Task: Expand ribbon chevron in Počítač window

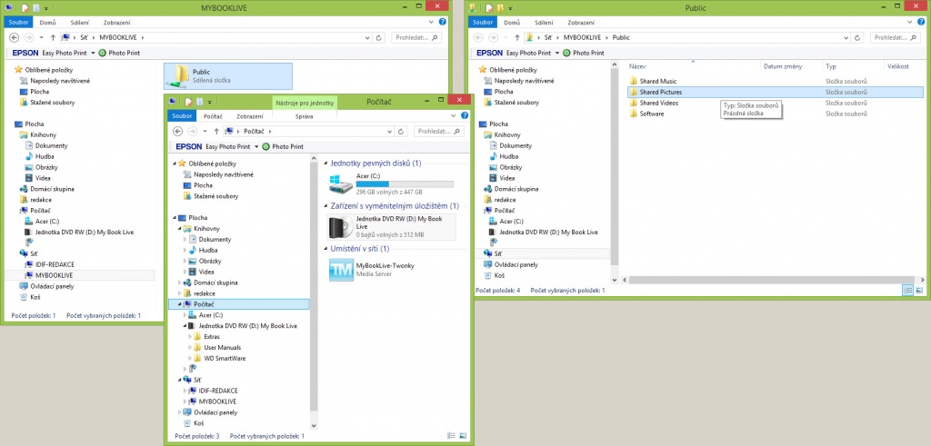Action: (455, 115)
